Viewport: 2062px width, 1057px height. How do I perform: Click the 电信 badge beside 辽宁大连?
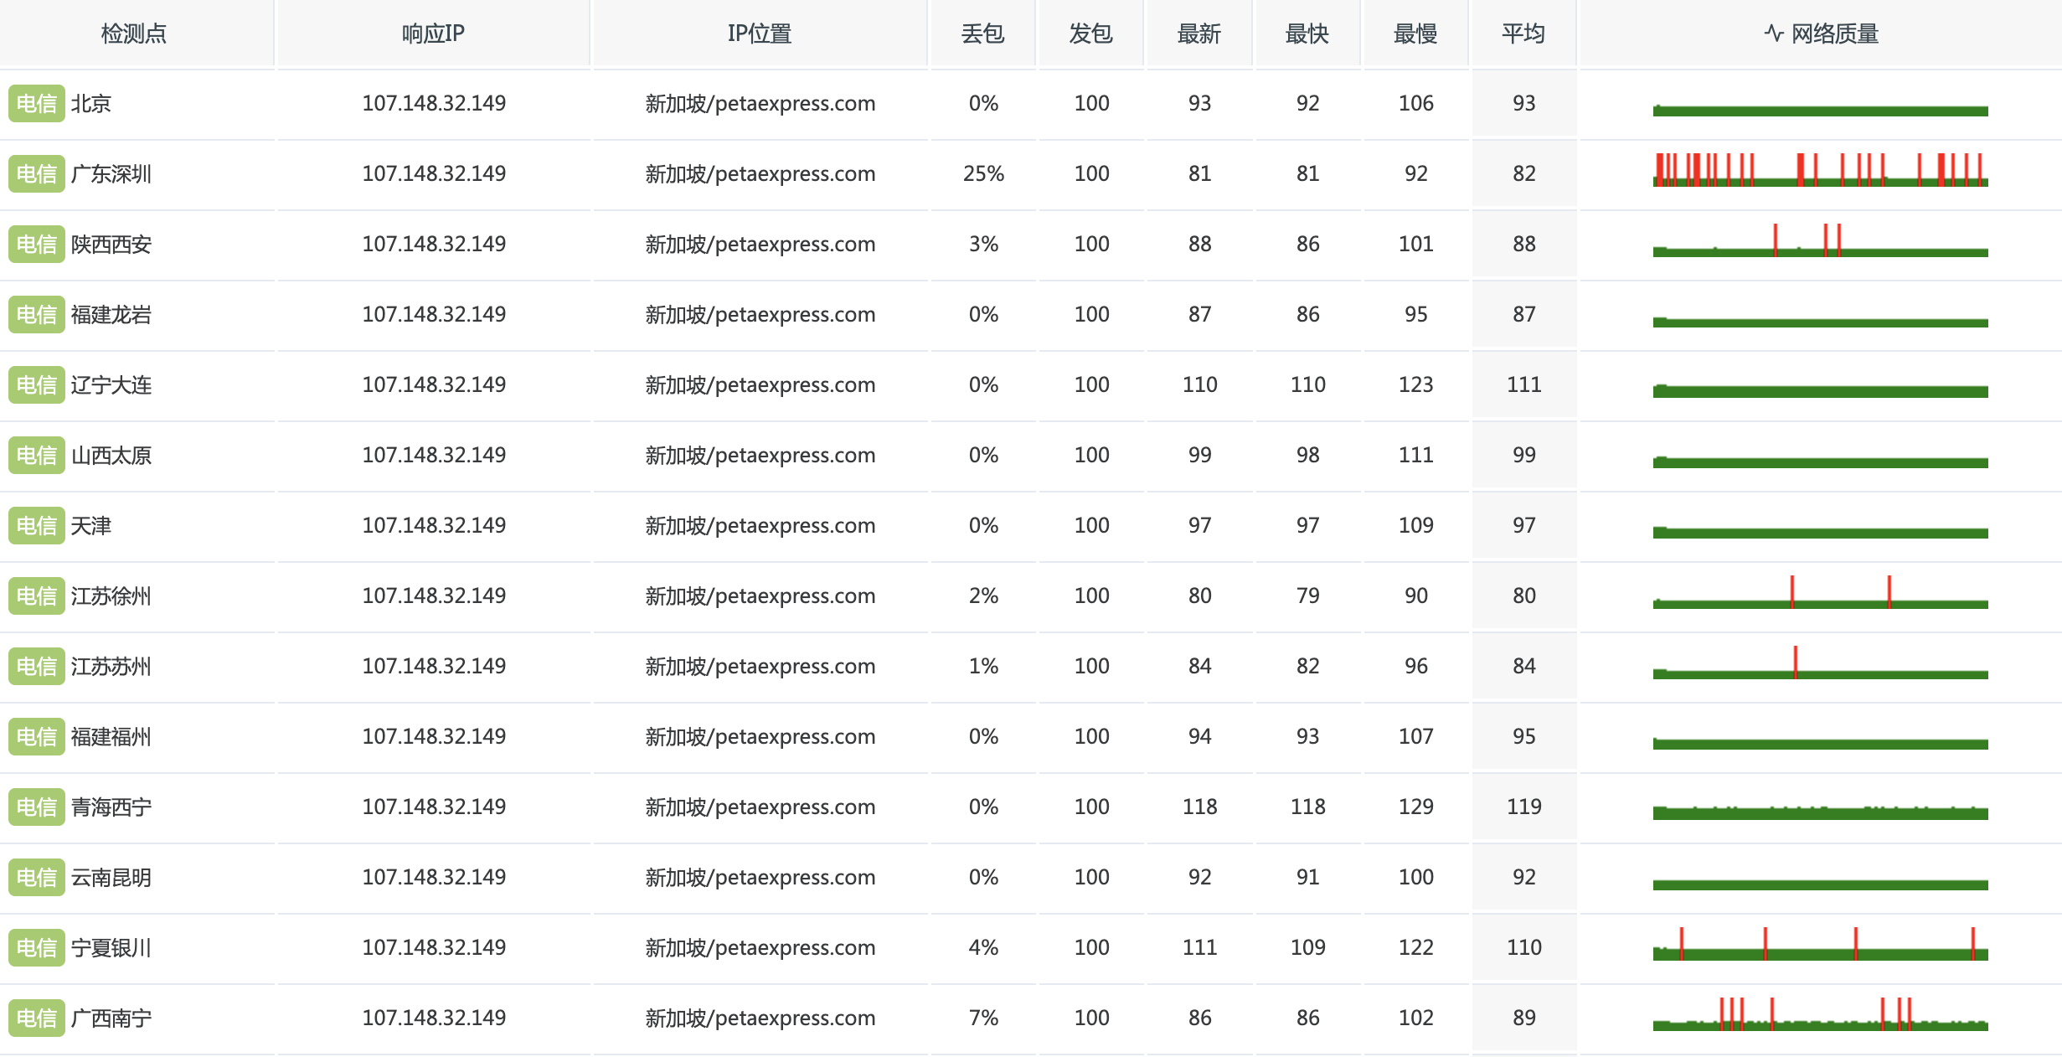click(37, 385)
